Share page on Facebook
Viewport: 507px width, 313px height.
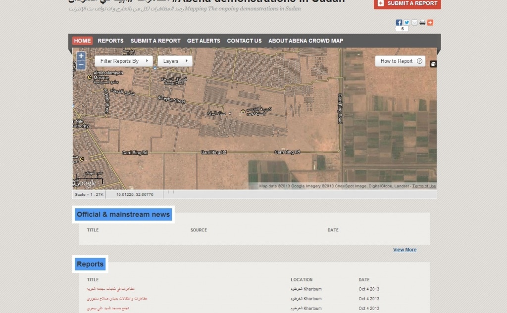399,23
